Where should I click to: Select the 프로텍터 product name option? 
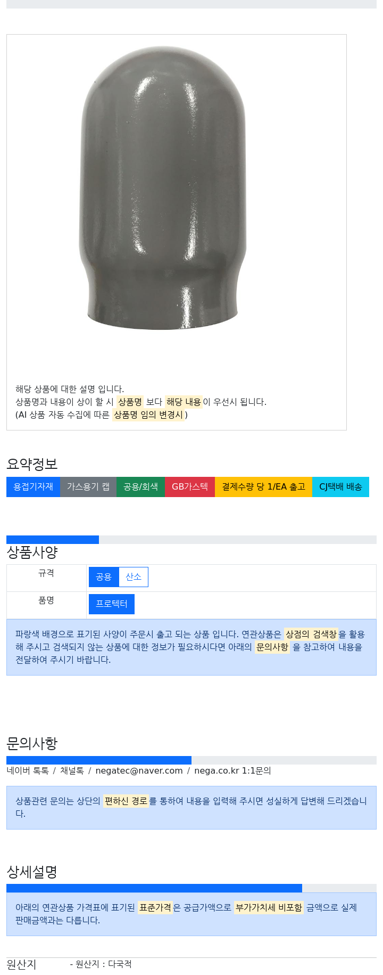pos(112,604)
